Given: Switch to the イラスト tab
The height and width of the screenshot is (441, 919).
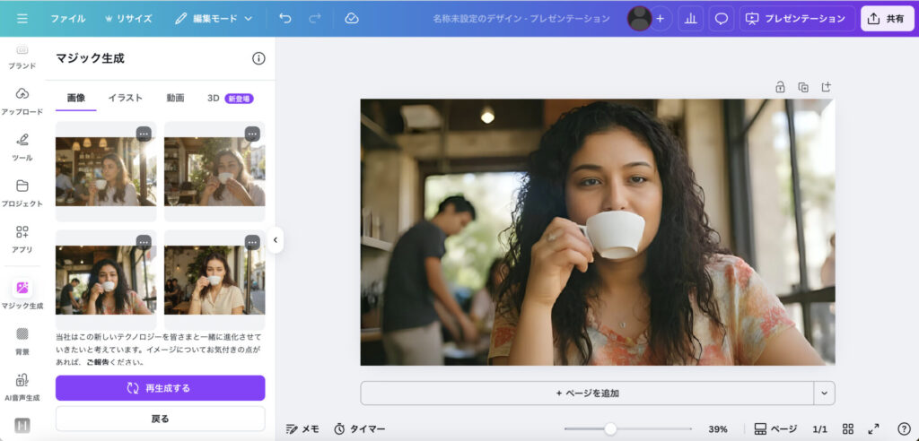Looking at the screenshot, I should [x=126, y=98].
